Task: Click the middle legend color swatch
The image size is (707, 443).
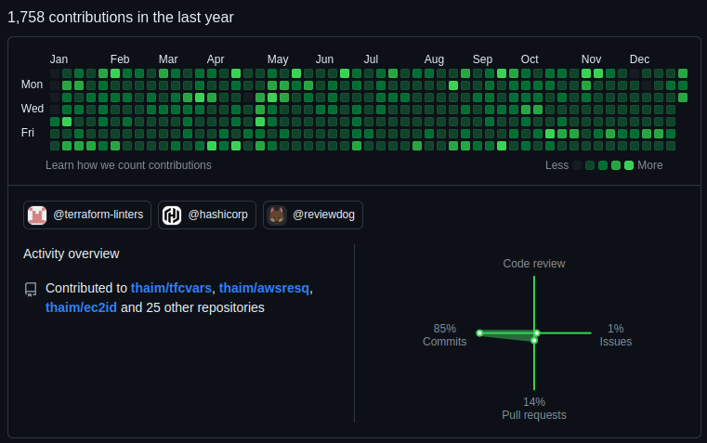Action: pos(603,165)
